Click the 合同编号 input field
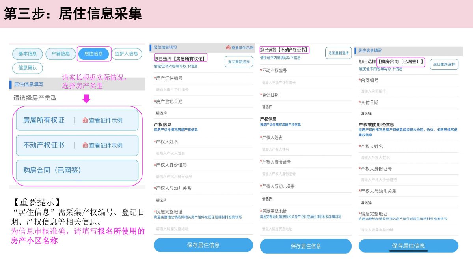473x266 pixels. (408, 91)
